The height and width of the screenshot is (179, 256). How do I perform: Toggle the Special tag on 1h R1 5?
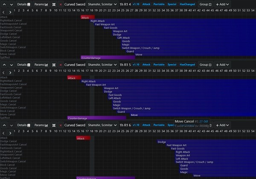pyautogui.click(x=172, y=65)
